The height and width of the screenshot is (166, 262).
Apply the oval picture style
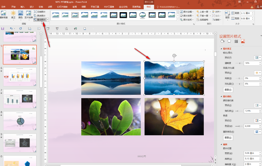142,15
